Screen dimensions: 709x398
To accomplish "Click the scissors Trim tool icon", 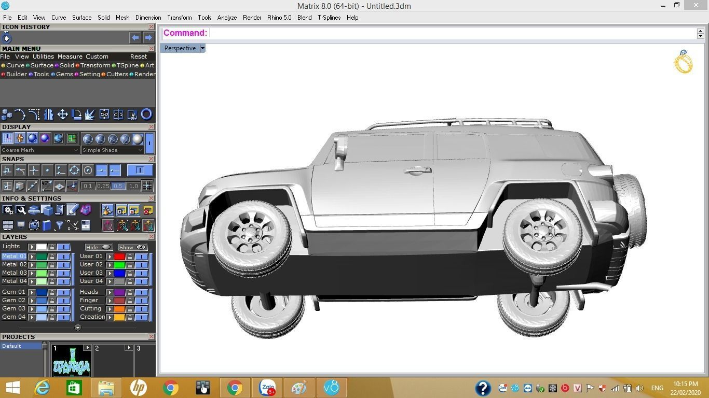I will click(x=132, y=114).
